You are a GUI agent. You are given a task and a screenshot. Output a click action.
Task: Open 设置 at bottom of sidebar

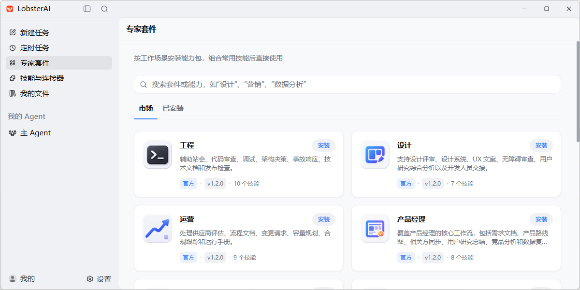point(99,279)
